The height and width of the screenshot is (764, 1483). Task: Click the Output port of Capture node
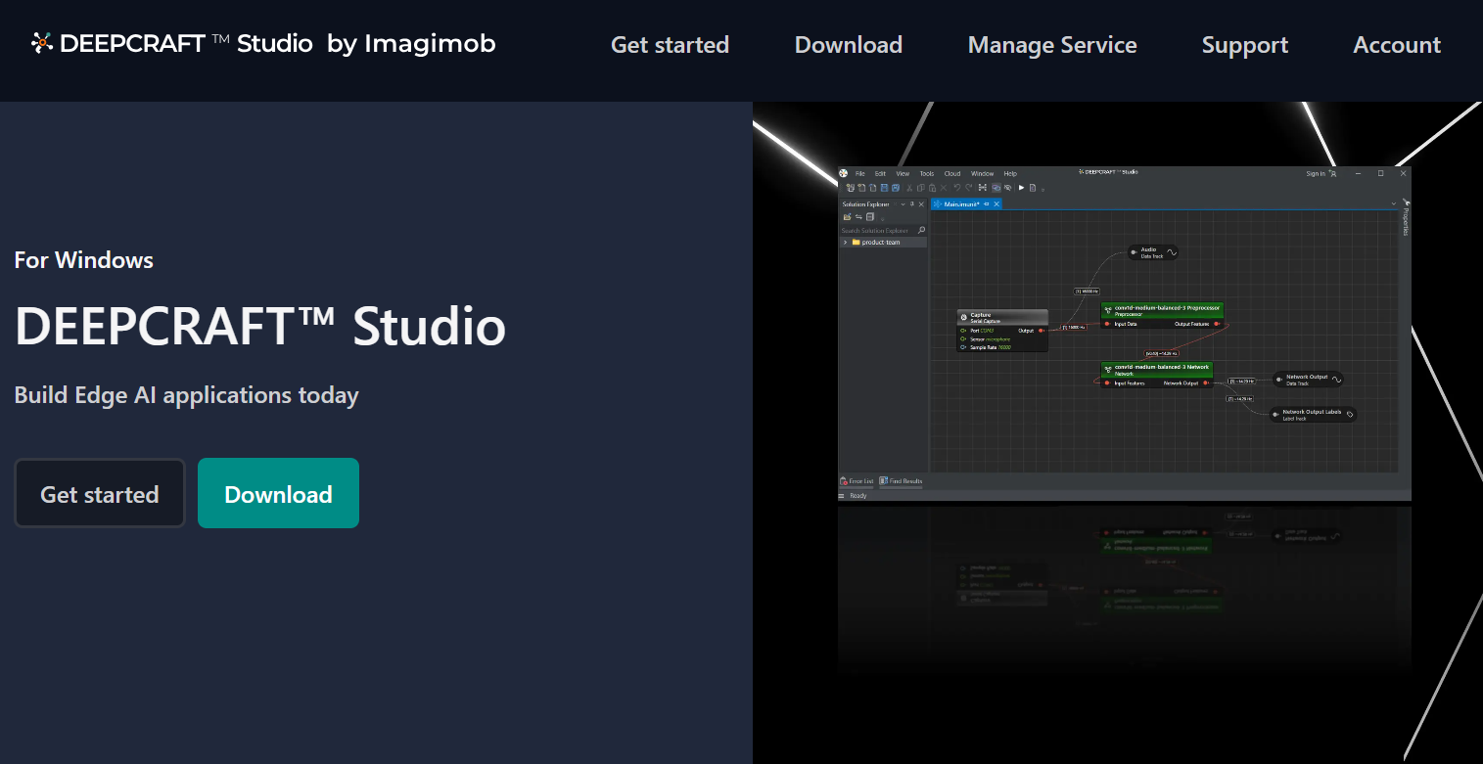[1041, 331]
